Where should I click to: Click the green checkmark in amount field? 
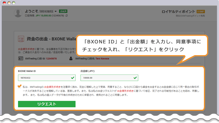point(135,78)
